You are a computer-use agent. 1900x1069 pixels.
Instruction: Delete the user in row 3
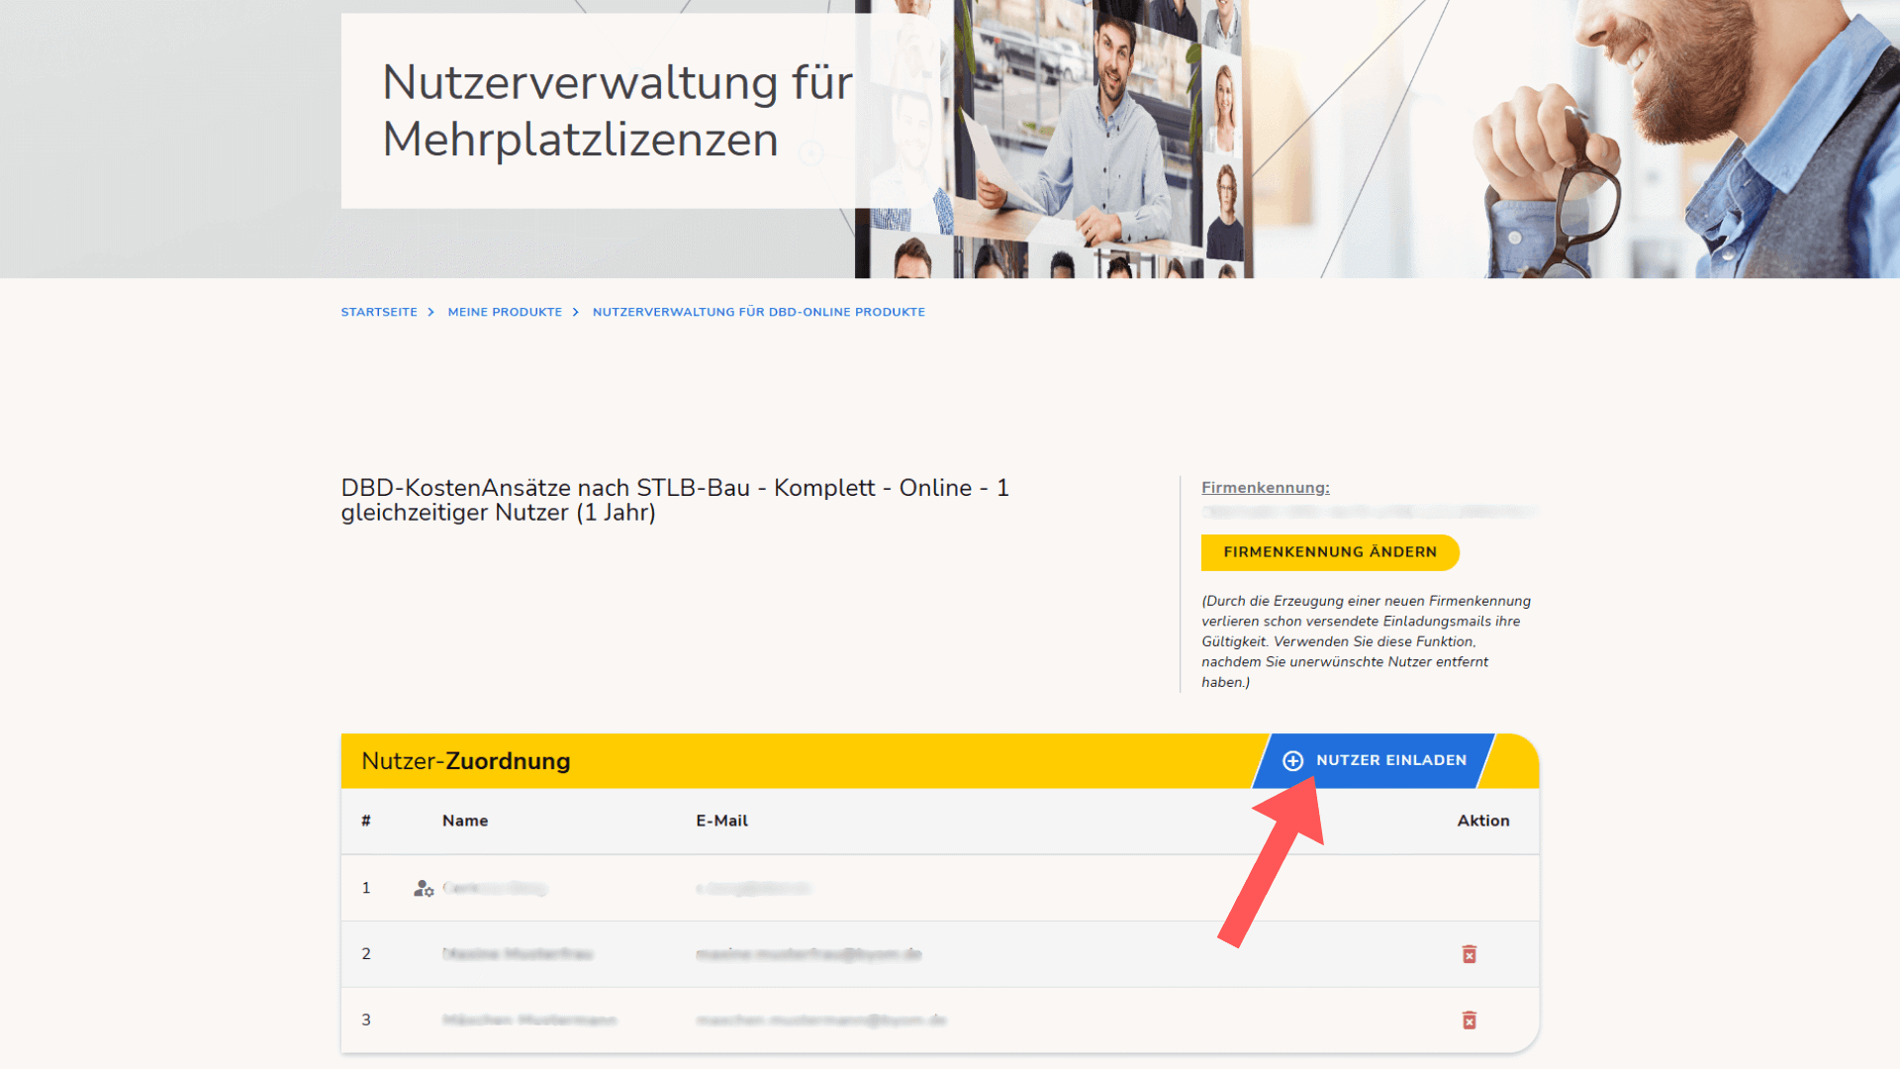(x=1469, y=1020)
